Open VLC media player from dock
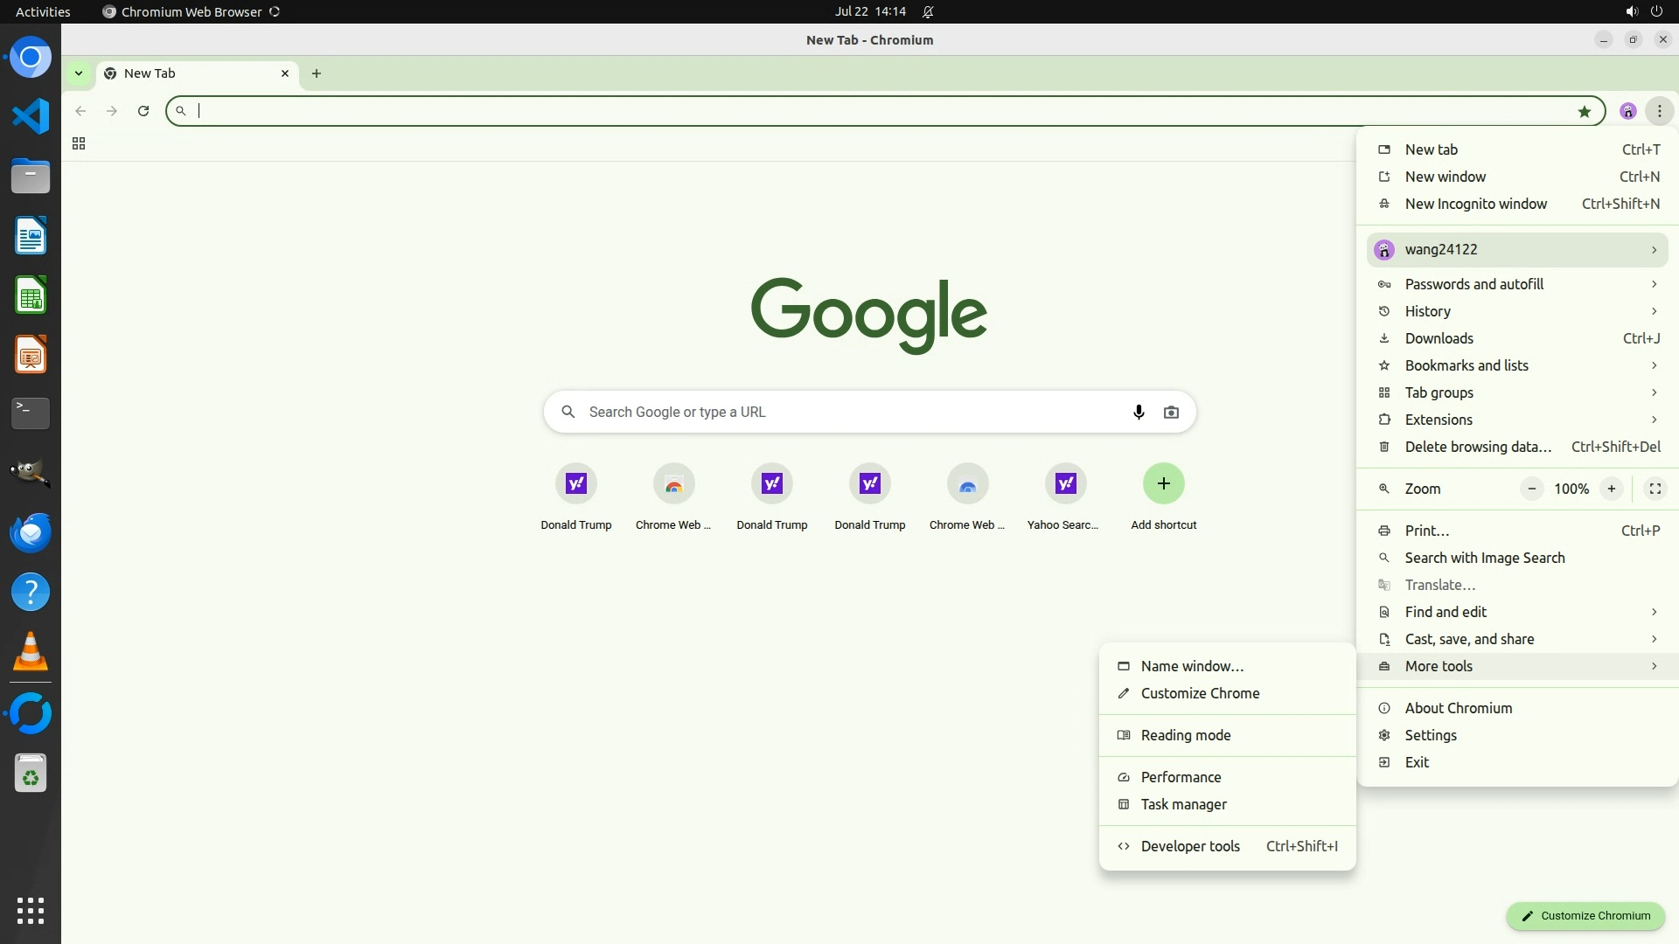The width and height of the screenshot is (1679, 944). point(31,652)
